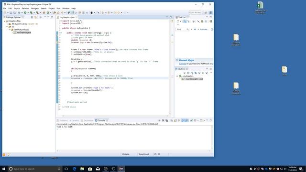Click Pin Console icon

(191, 120)
